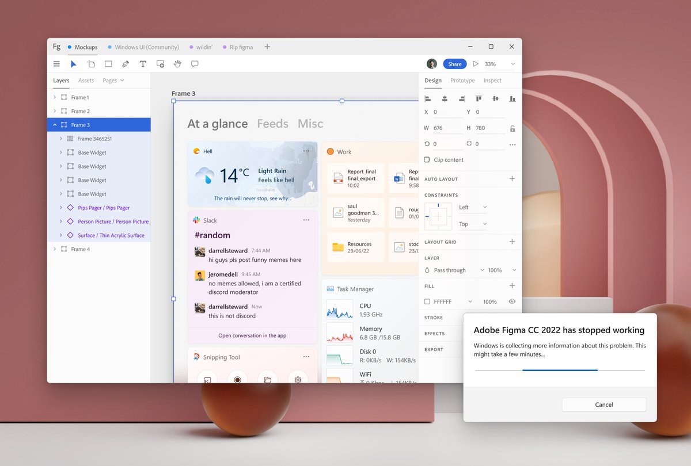Select the Comment tool
Screen dimensions: 691x466
click(195, 64)
